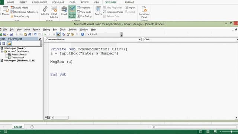Save the project in VBA toolbar
Viewport: 238px width, 134px height.
tap(11, 34)
